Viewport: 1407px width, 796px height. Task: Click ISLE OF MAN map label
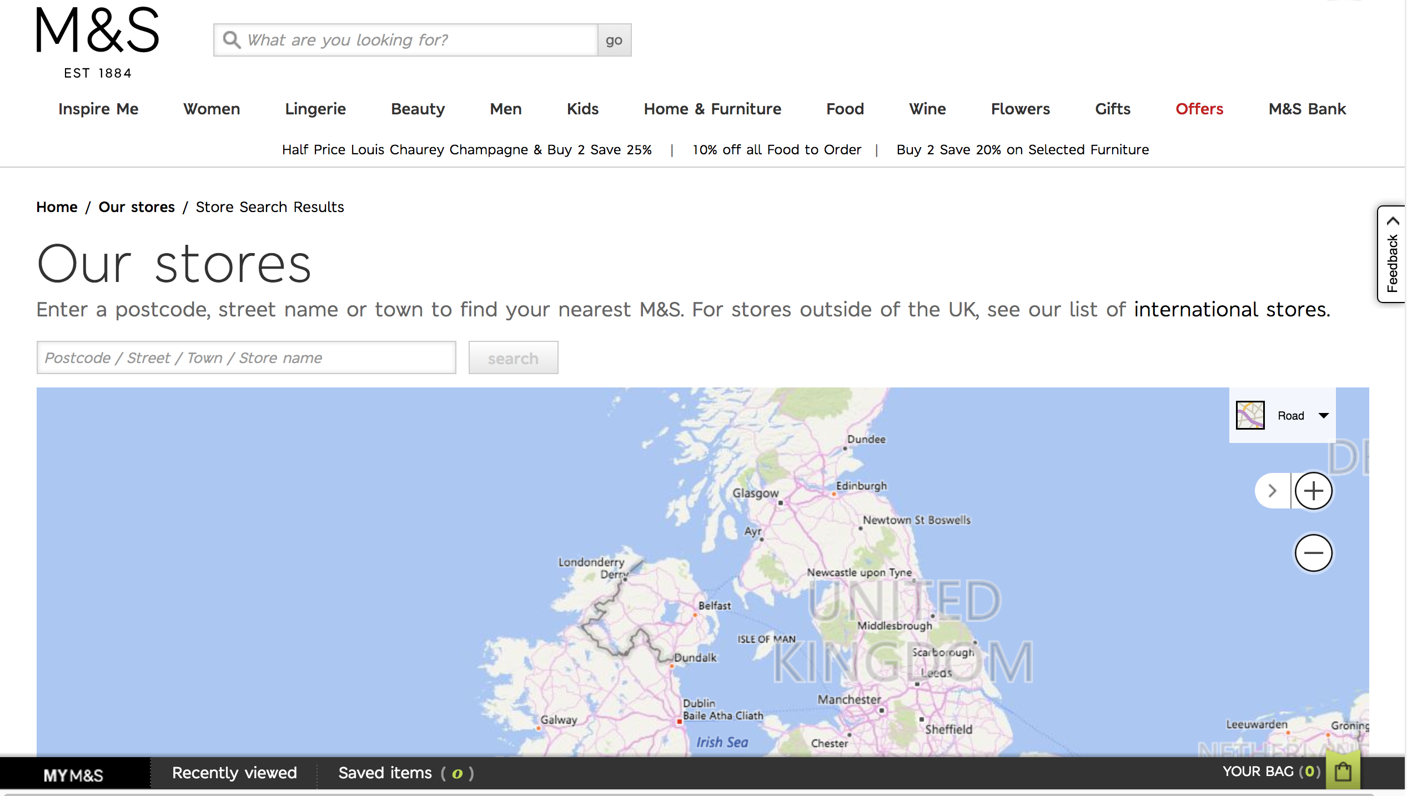pyautogui.click(x=766, y=639)
